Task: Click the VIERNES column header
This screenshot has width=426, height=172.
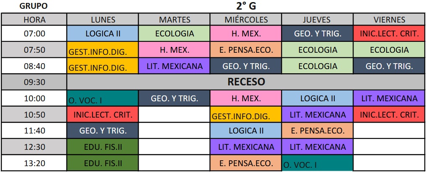Action: tap(389, 20)
